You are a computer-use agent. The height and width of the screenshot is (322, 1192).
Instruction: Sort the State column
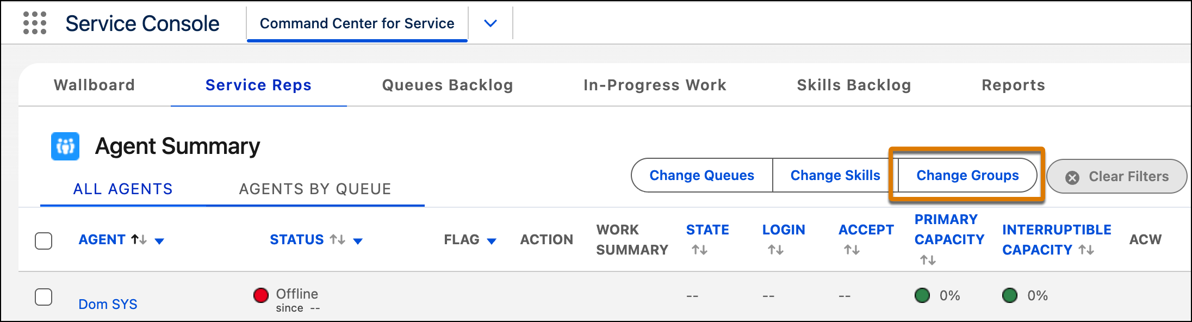pyautogui.click(x=699, y=250)
